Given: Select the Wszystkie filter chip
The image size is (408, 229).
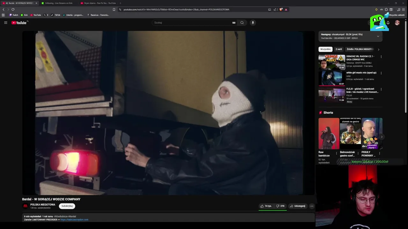Looking at the screenshot, I should (x=325, y=49).
